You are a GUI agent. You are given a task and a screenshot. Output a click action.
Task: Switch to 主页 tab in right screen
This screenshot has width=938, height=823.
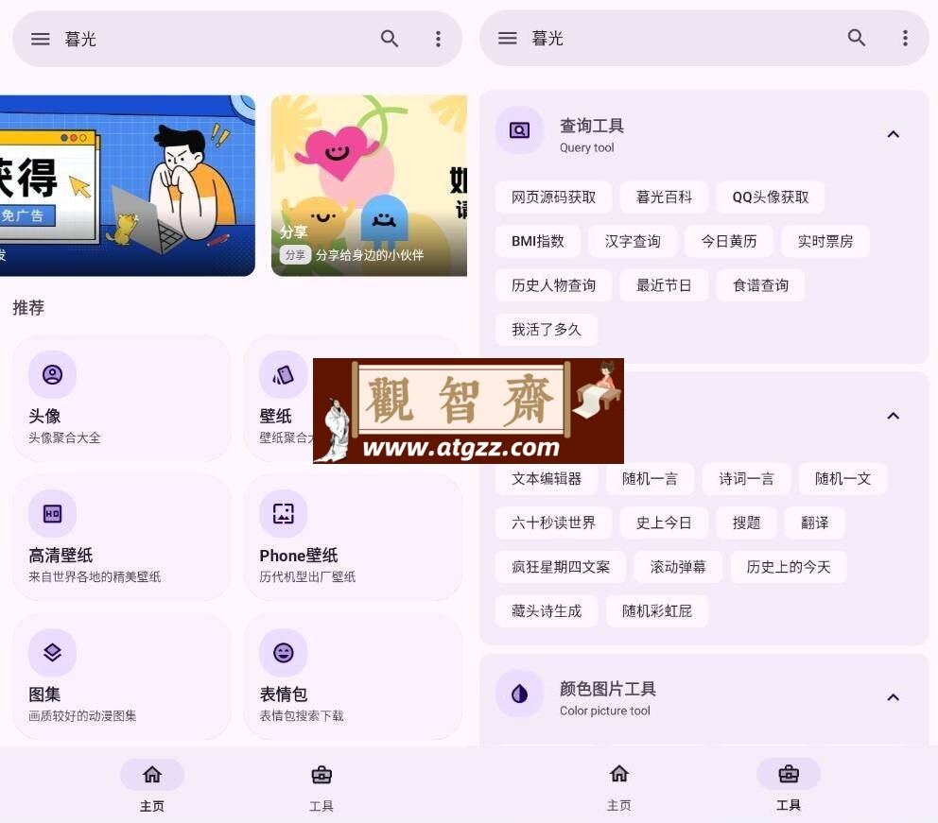tap(619, 785)
